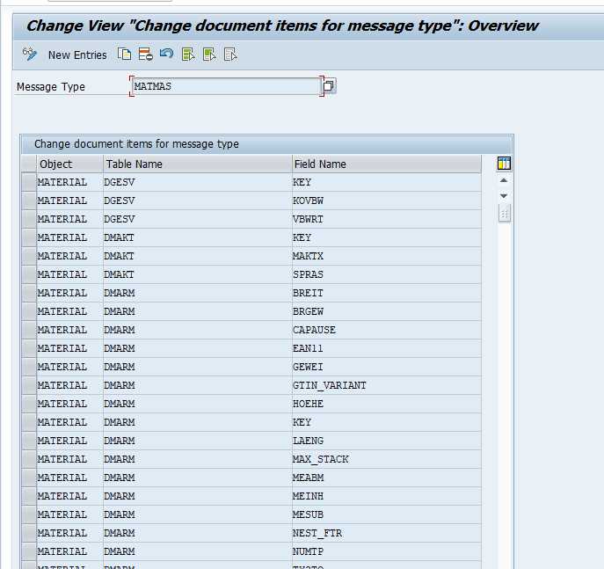Click the Field Name column header
Screen dimensions: 604x569
[x=385, y=164]
